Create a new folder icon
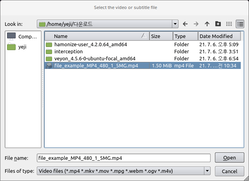Image resolution: width=249 pixels, height=181 pixels. (218, 24)
